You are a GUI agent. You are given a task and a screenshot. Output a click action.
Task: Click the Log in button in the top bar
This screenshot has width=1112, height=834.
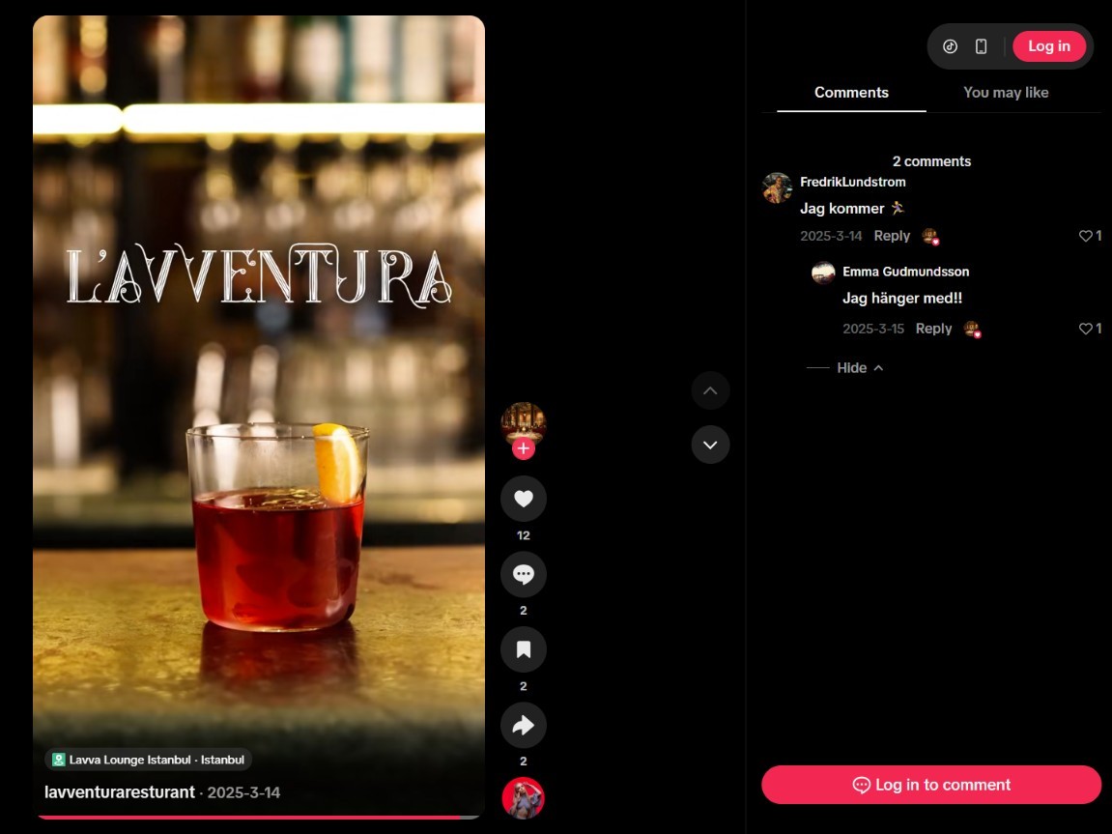point(1049,46)
